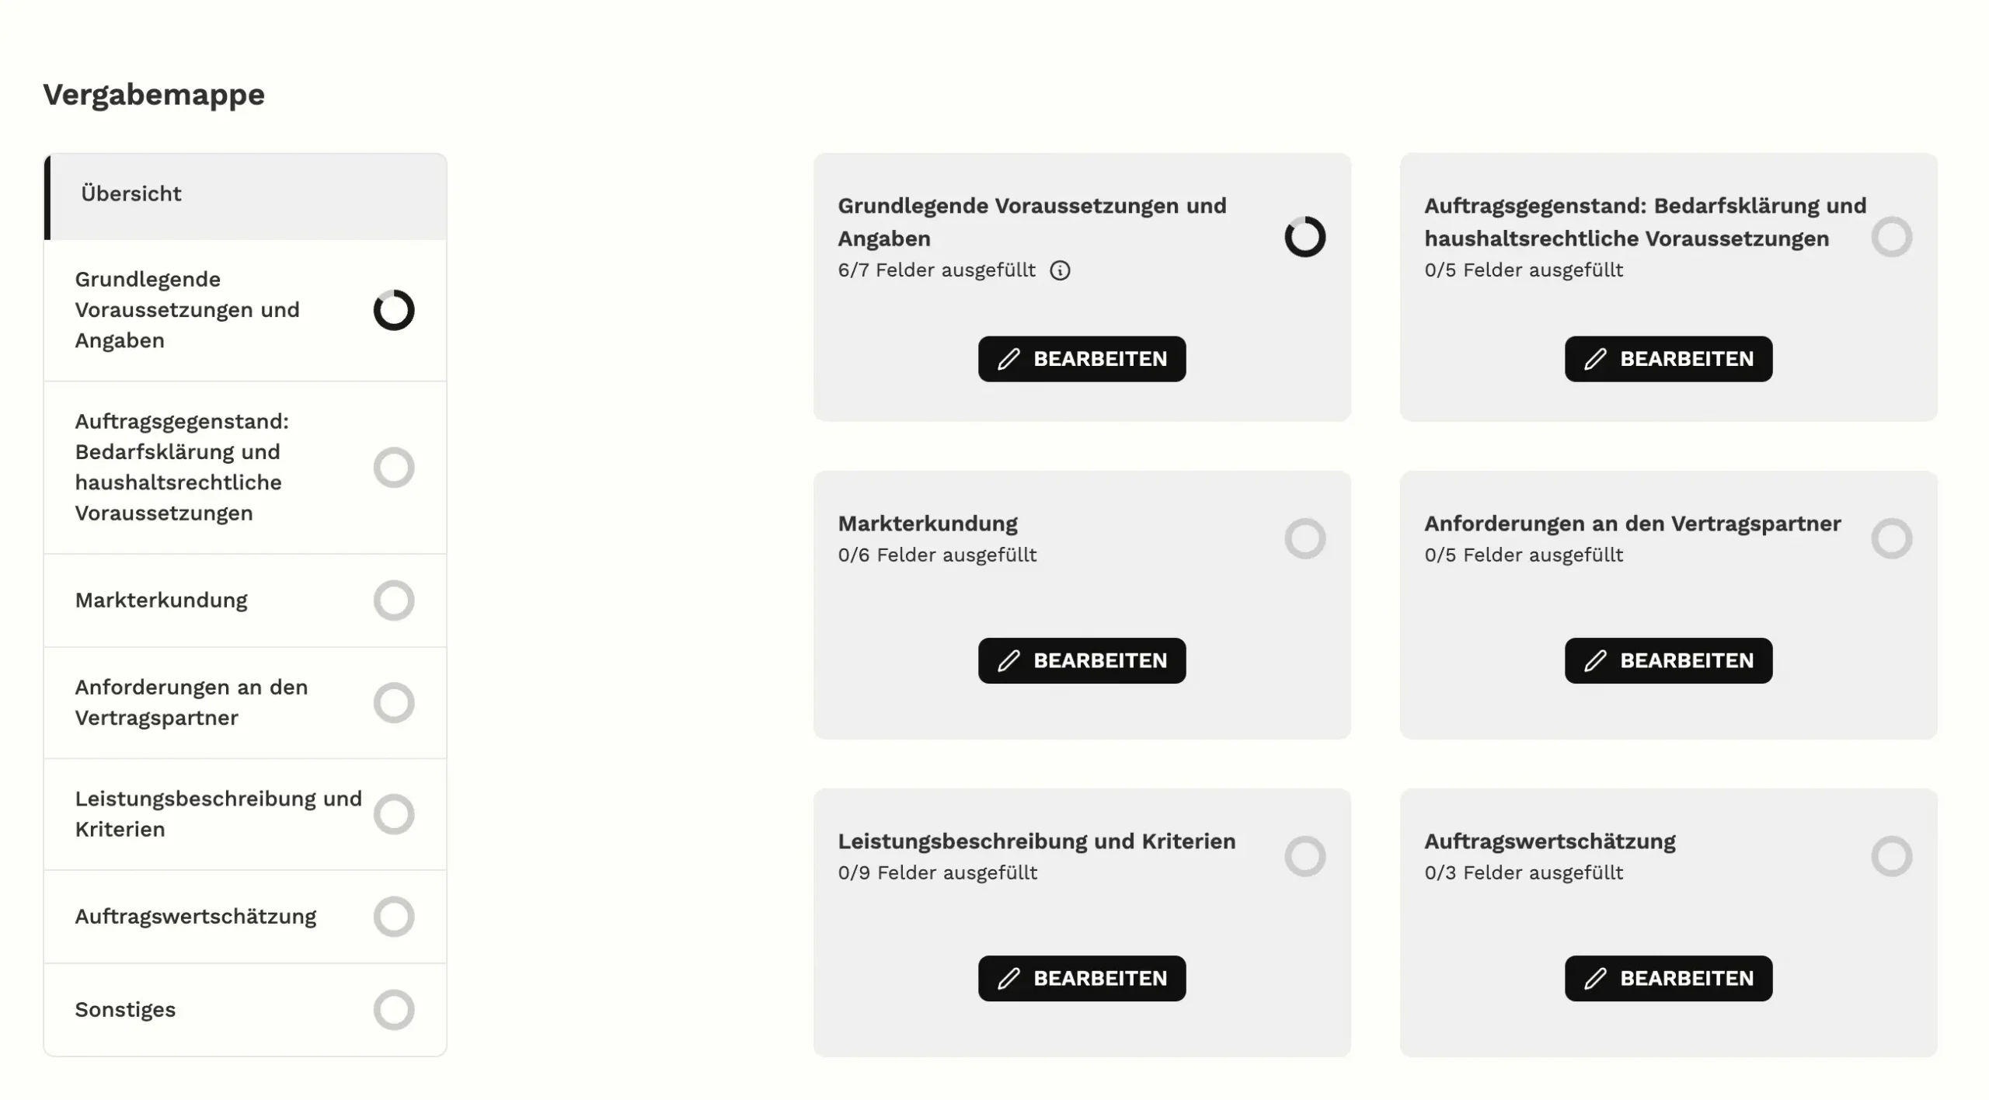The width and height of the screenshot is (1989, 1100).
Task: Click progress circle on Auftragswertschätzung card
Action: pyautogui.click(x=1891, y=856)
